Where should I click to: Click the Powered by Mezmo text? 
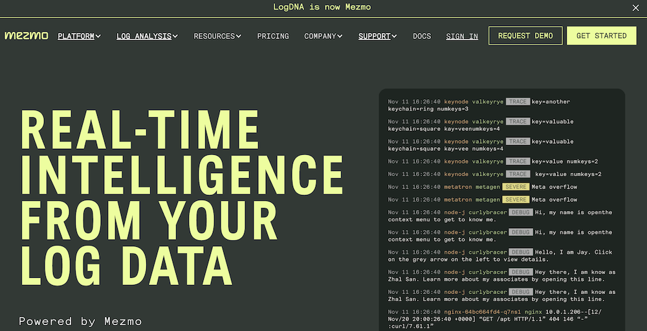[x=80, y=321]
